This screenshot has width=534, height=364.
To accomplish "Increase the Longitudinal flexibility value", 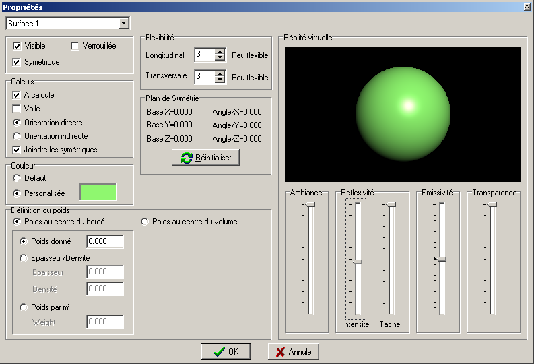I will pos(220,52).
